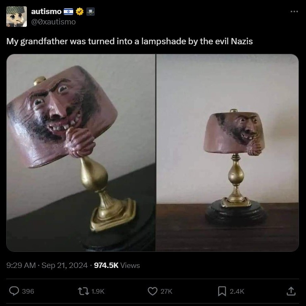This screenshot has width=306, height=306.
Task: Open the right attached photo
Action: point(227,153)
